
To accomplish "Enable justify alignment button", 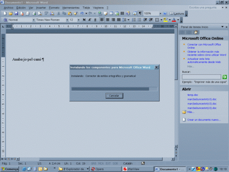I will pyautogui.click(x=119, y=20).
